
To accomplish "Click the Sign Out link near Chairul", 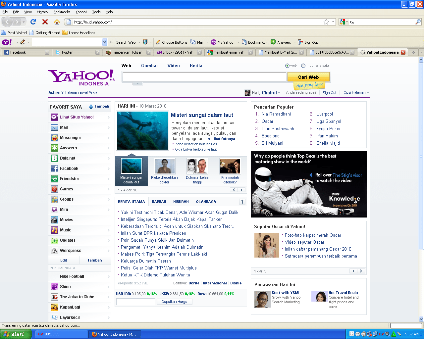I will 330,93.
